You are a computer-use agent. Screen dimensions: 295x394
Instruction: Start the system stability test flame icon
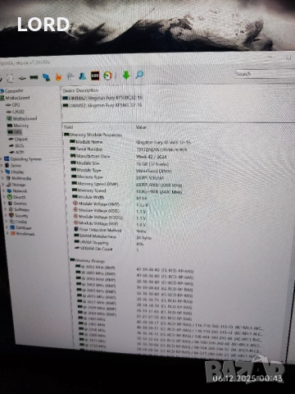coord(58,77)
